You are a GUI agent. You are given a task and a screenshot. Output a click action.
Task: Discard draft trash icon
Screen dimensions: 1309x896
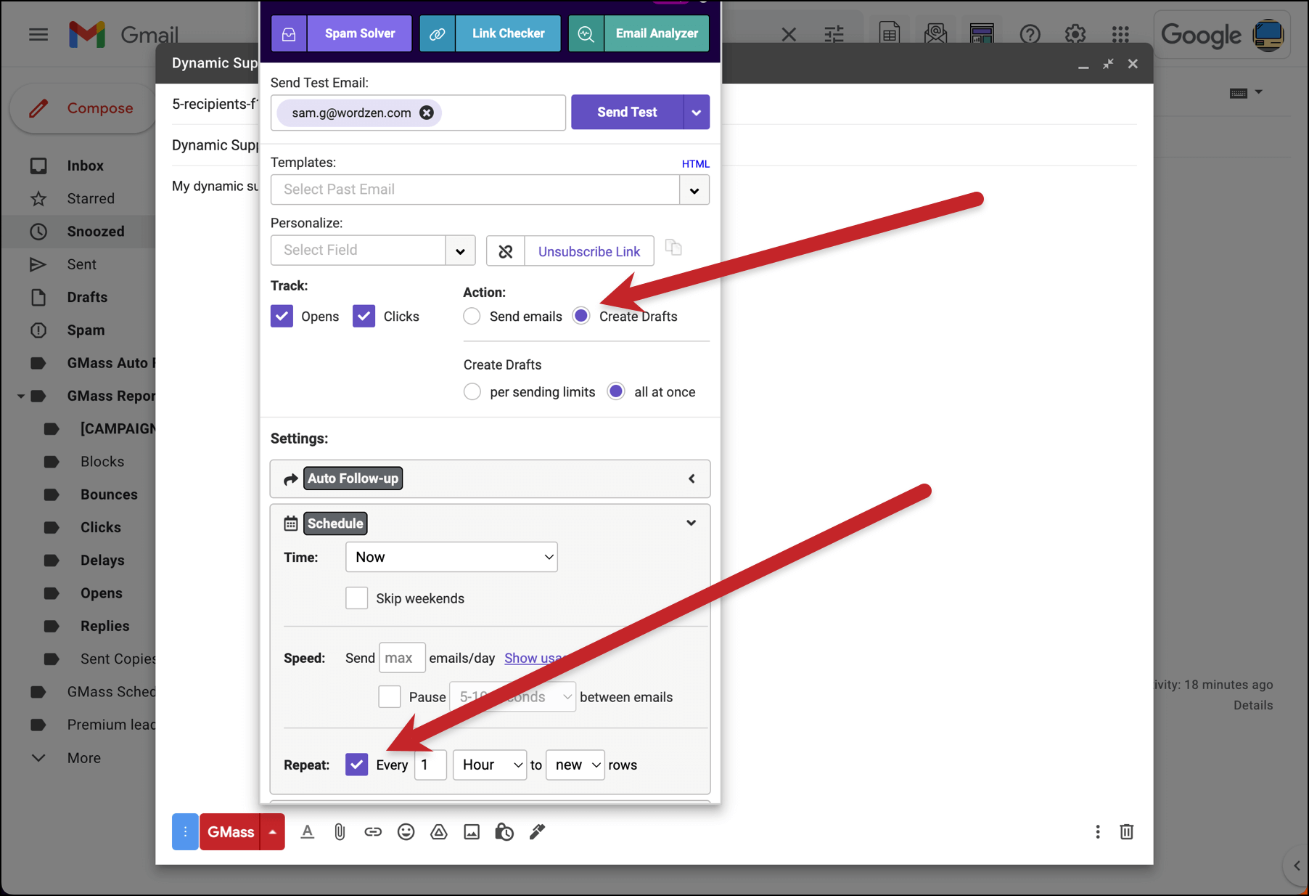1126,832
